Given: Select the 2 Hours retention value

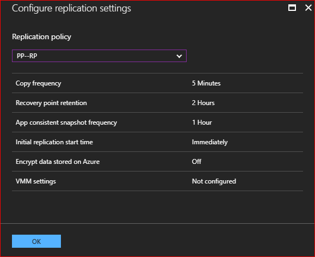Looking at the screenshot, I should coord(203,103).
